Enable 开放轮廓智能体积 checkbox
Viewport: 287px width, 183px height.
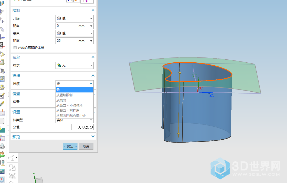click(15, 48)
